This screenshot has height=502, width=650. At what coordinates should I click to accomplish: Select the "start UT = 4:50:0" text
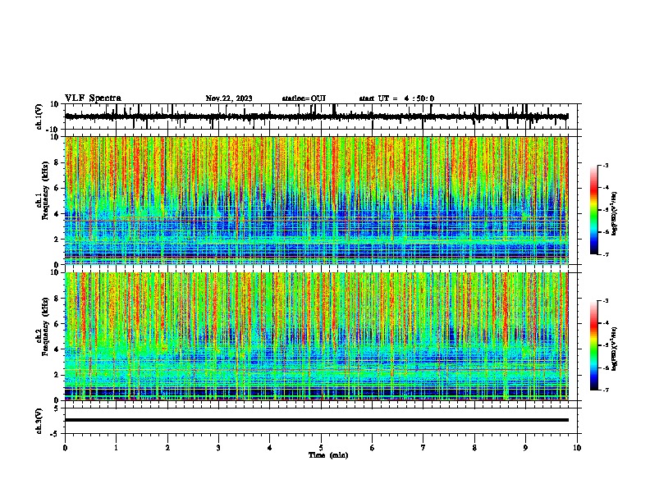[396, 98]
